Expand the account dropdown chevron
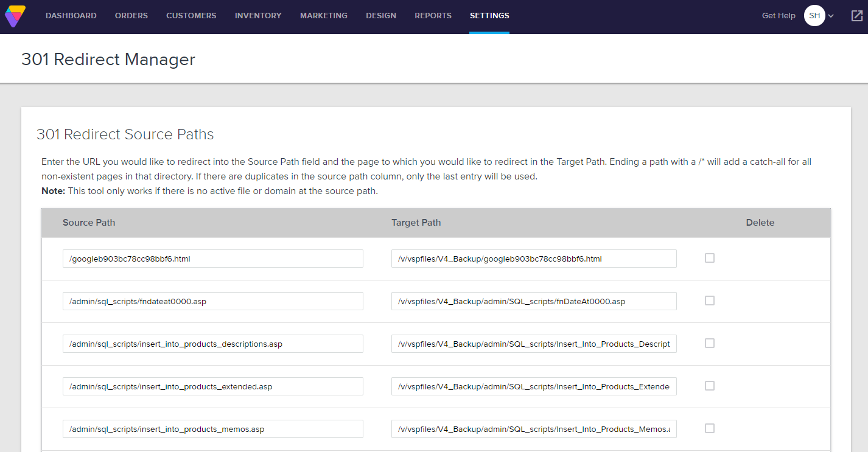868x452 pixels. click(831, 16)
